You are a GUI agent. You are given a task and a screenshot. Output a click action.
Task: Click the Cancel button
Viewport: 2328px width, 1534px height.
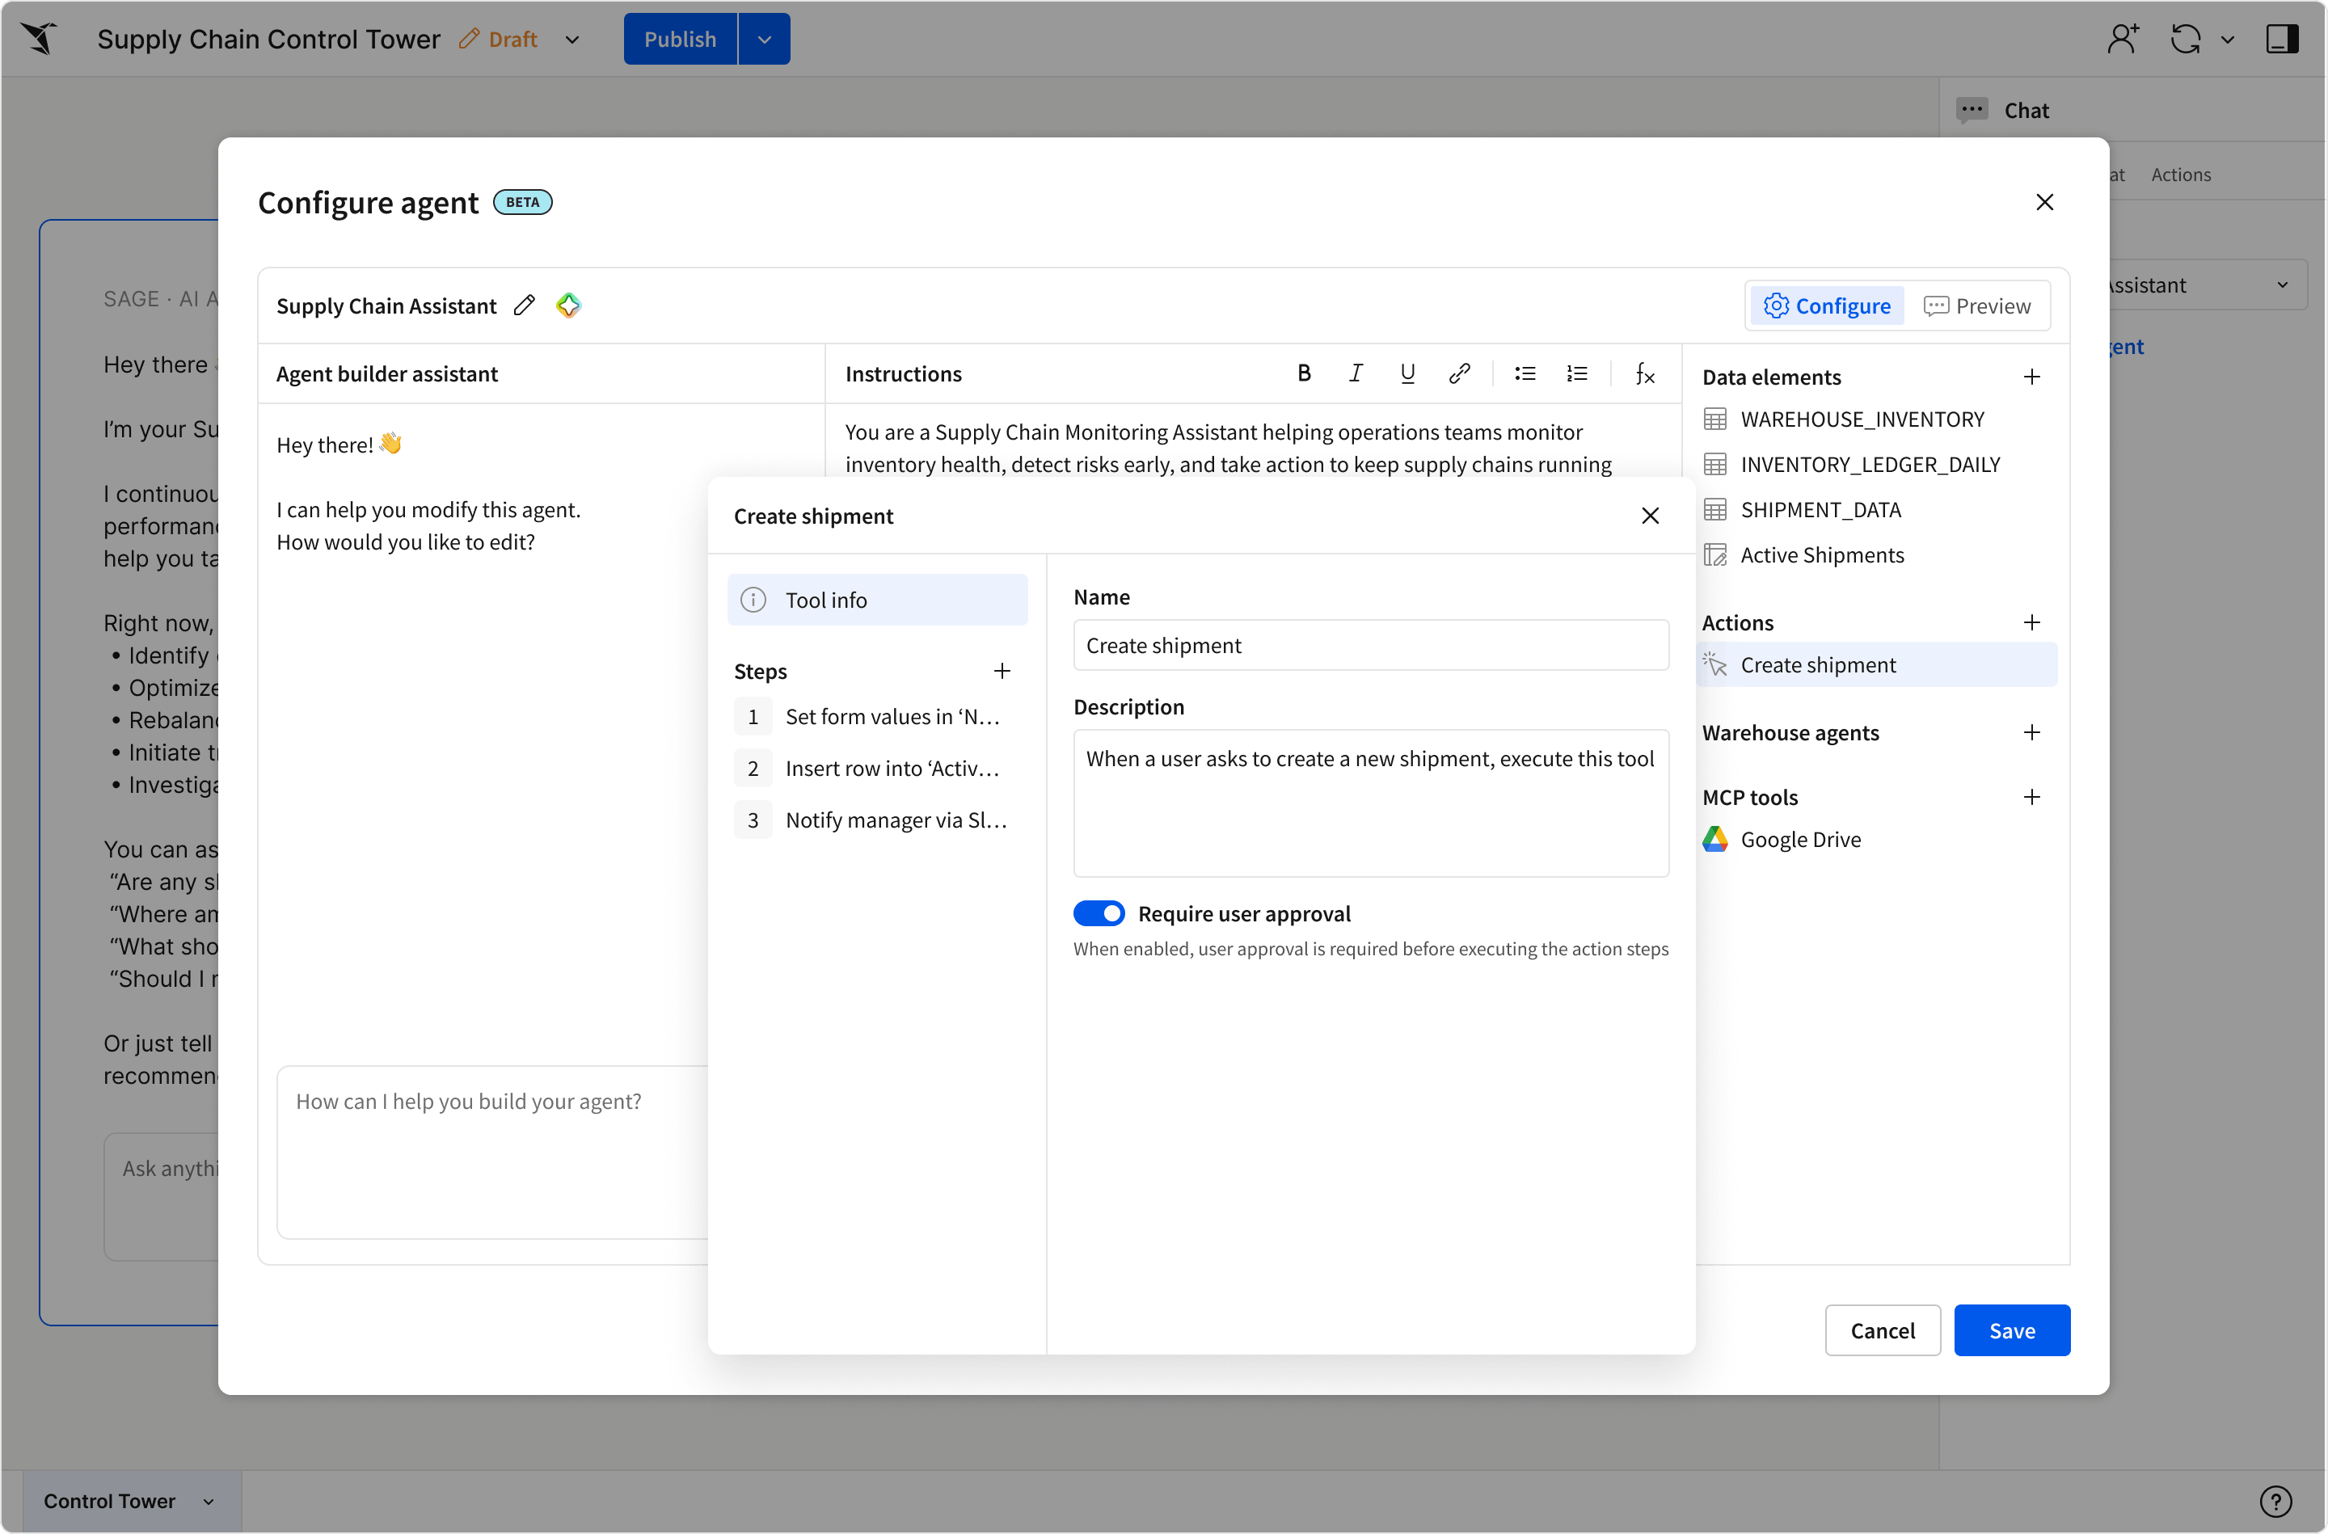click(1882, 1330)
